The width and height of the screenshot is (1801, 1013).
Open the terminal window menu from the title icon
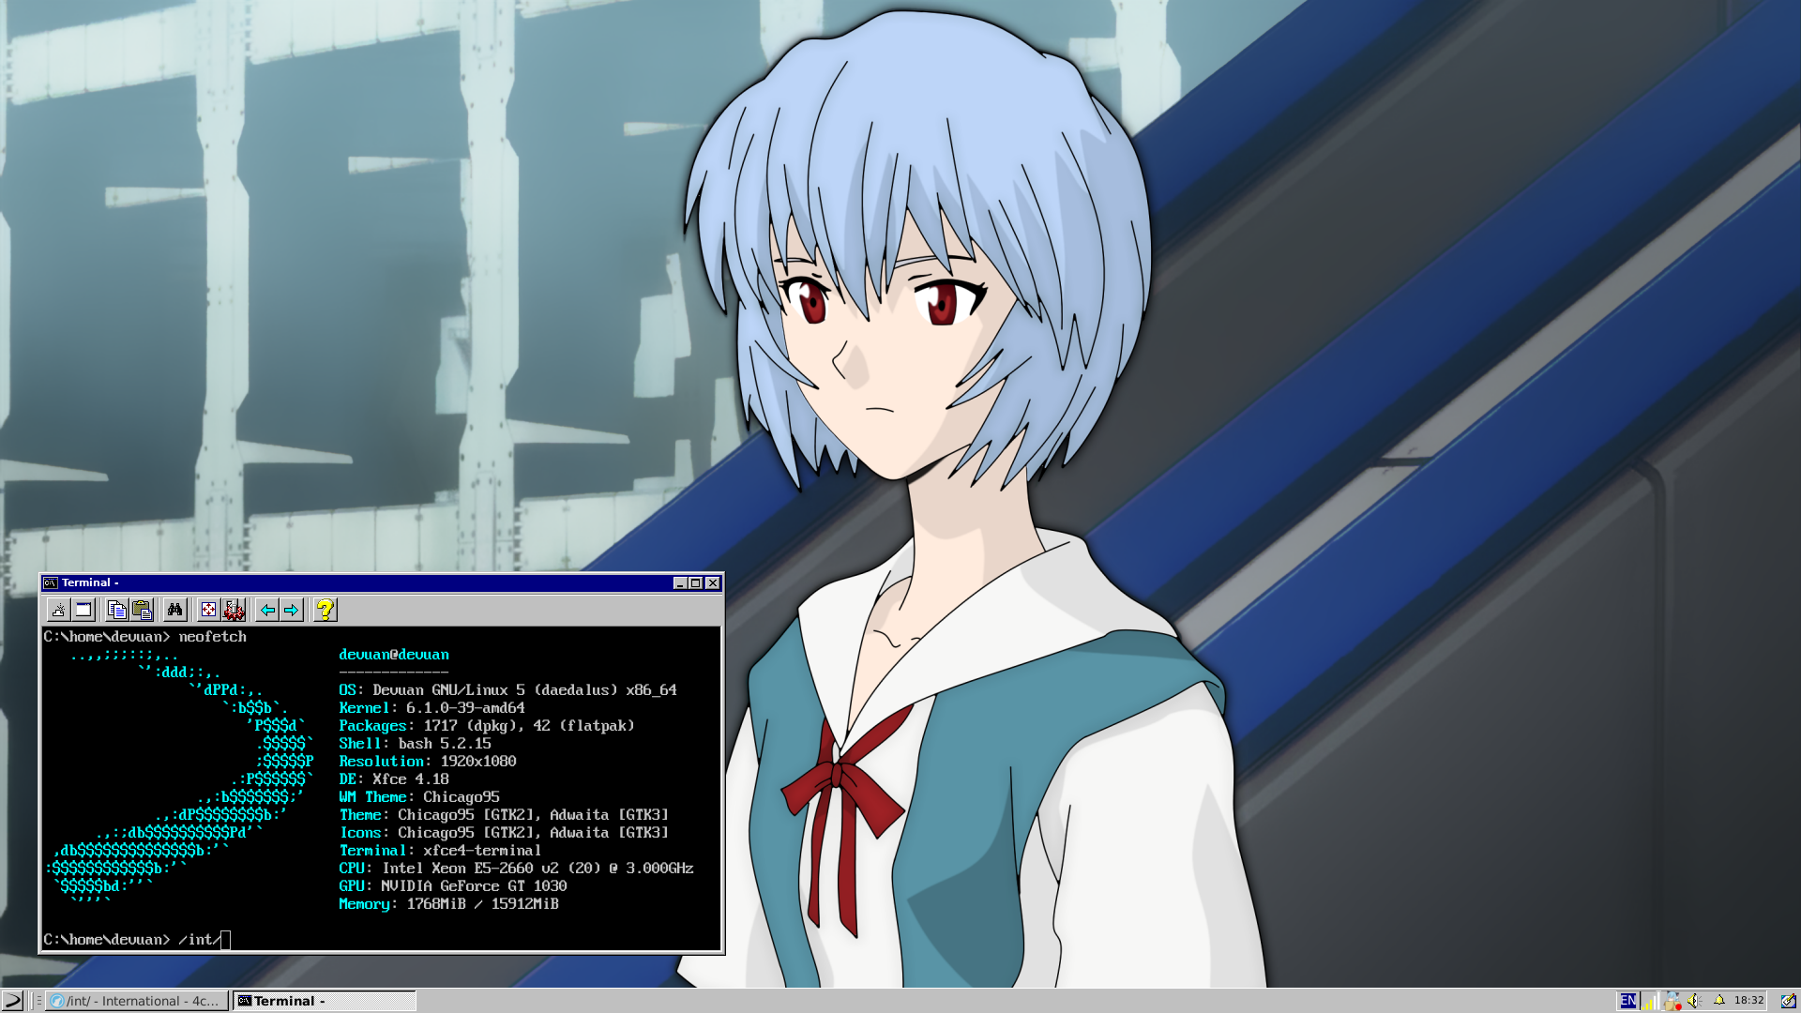tap(51, 582)
